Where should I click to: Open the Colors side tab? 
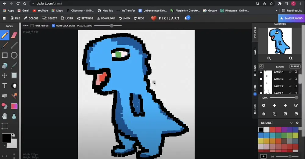pos(255,109)
